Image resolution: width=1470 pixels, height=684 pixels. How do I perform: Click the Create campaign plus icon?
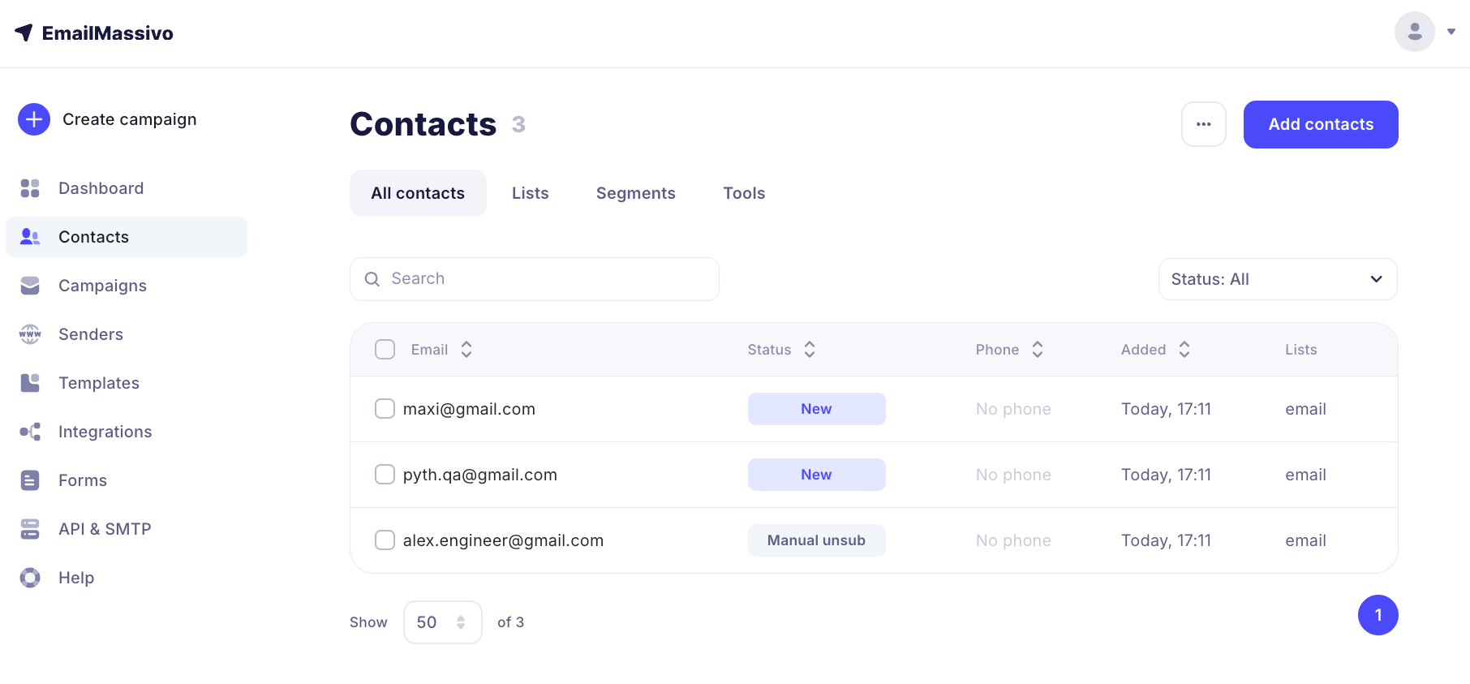34,119
